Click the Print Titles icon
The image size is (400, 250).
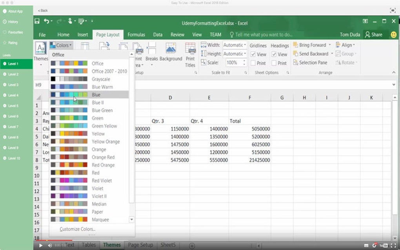point(190,49)
